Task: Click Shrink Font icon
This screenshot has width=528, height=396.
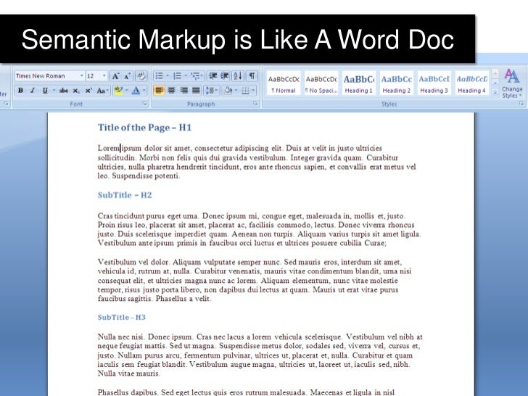Action: coord(128,76)
